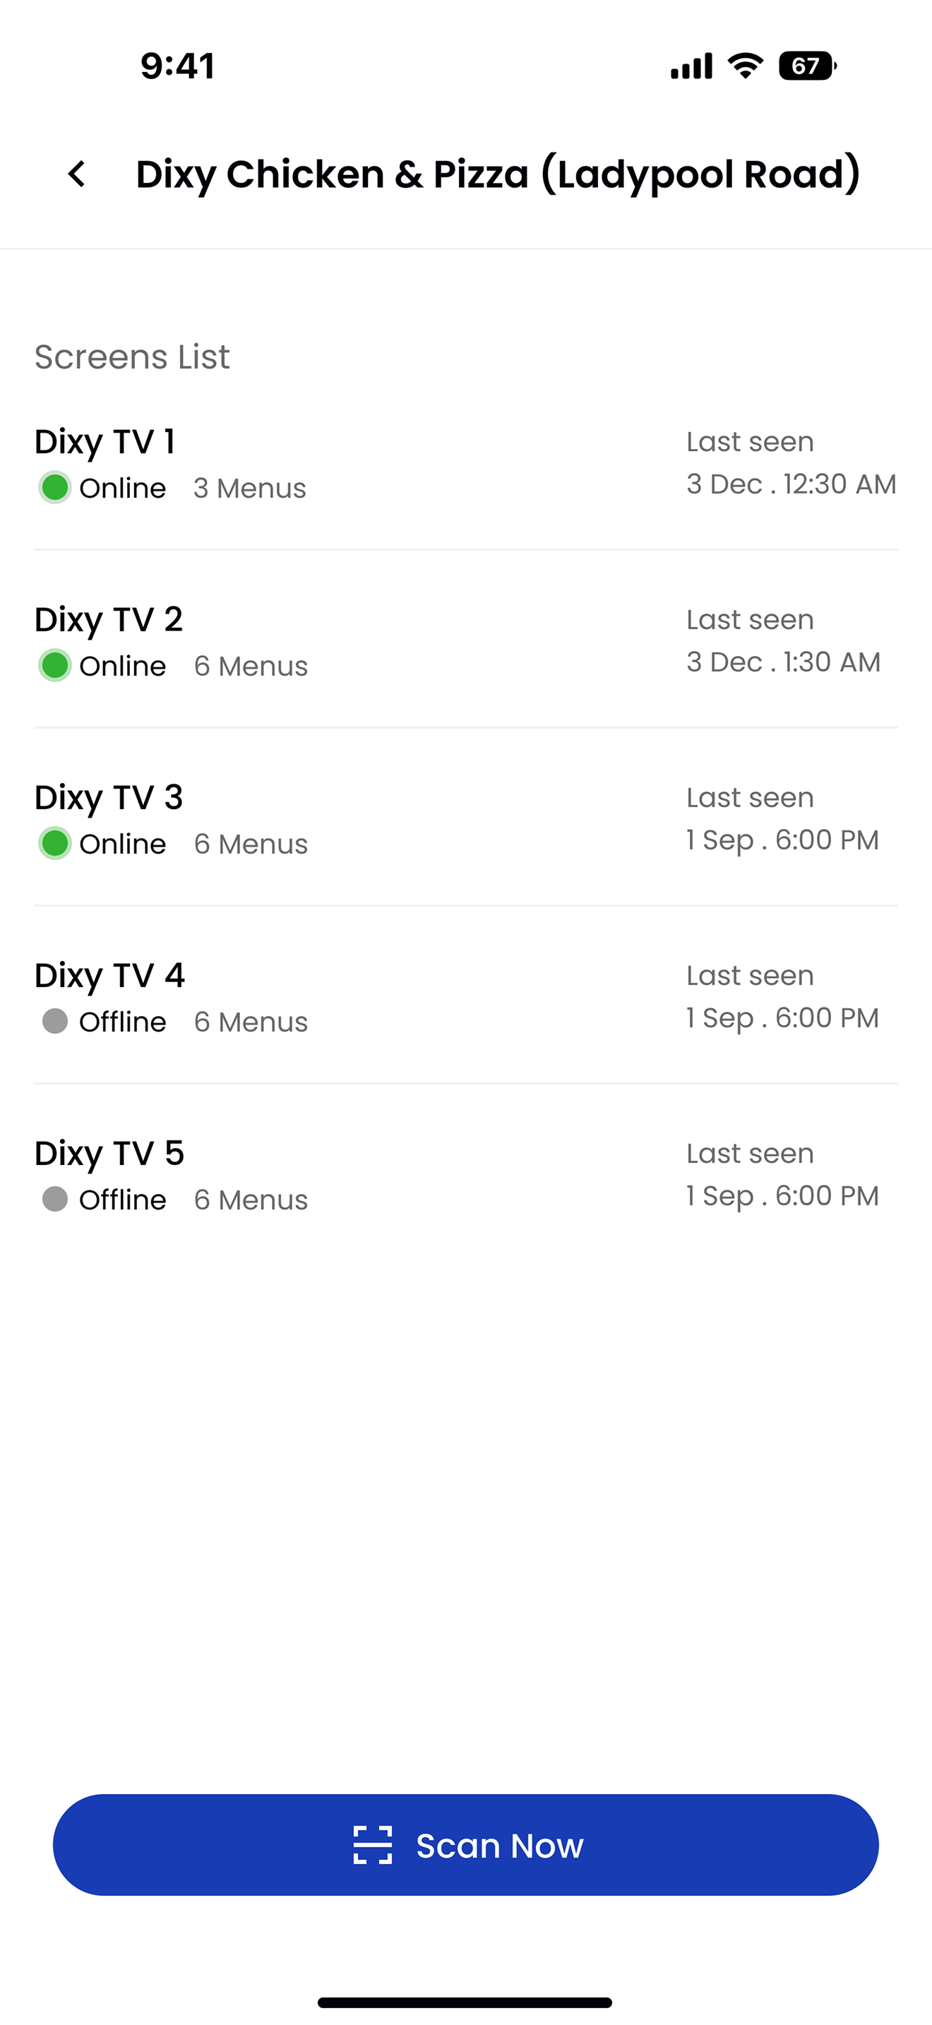This screenshot has height=2025, width=932.
Task: Tap the grey offline dot for Dixy TV 4
Action: [55, 1021]
